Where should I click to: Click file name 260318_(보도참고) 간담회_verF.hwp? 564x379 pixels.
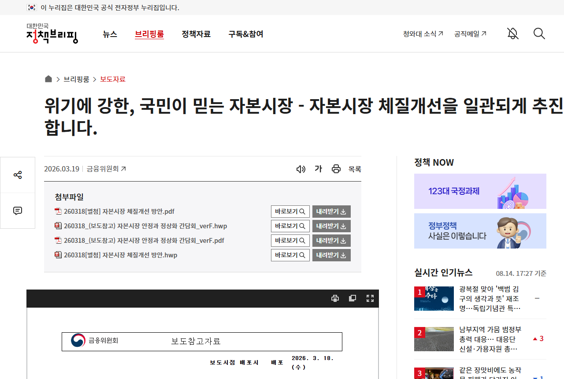[145, 226]
